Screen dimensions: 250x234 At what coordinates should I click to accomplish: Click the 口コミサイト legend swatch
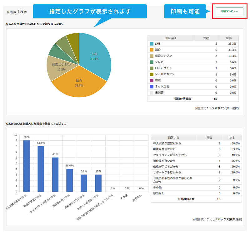click(x=152, y=68)
